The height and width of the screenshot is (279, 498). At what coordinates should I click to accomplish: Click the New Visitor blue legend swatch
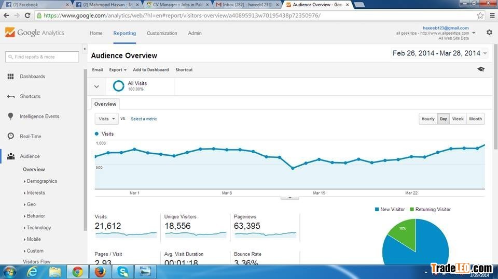point(377,209)
